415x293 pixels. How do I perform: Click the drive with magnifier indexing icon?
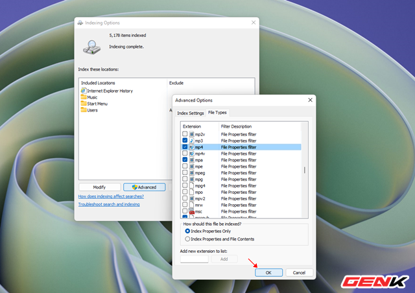[92, 47]
